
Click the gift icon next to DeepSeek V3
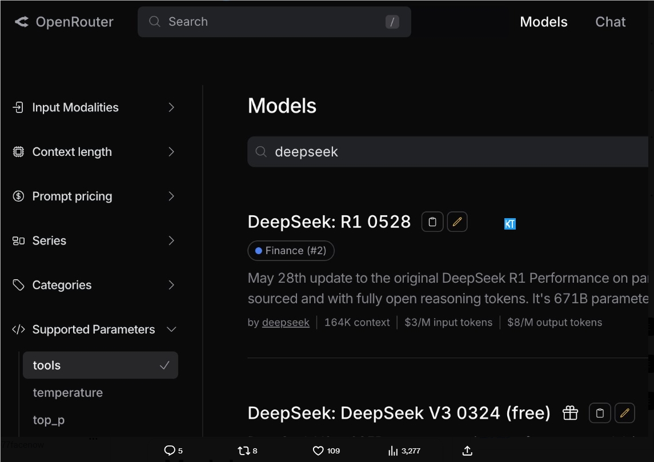[x=570, y=413]
